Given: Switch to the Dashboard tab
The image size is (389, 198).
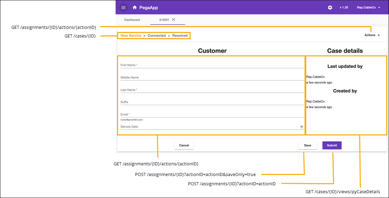Looking at the screenshot, I should 132,20.
